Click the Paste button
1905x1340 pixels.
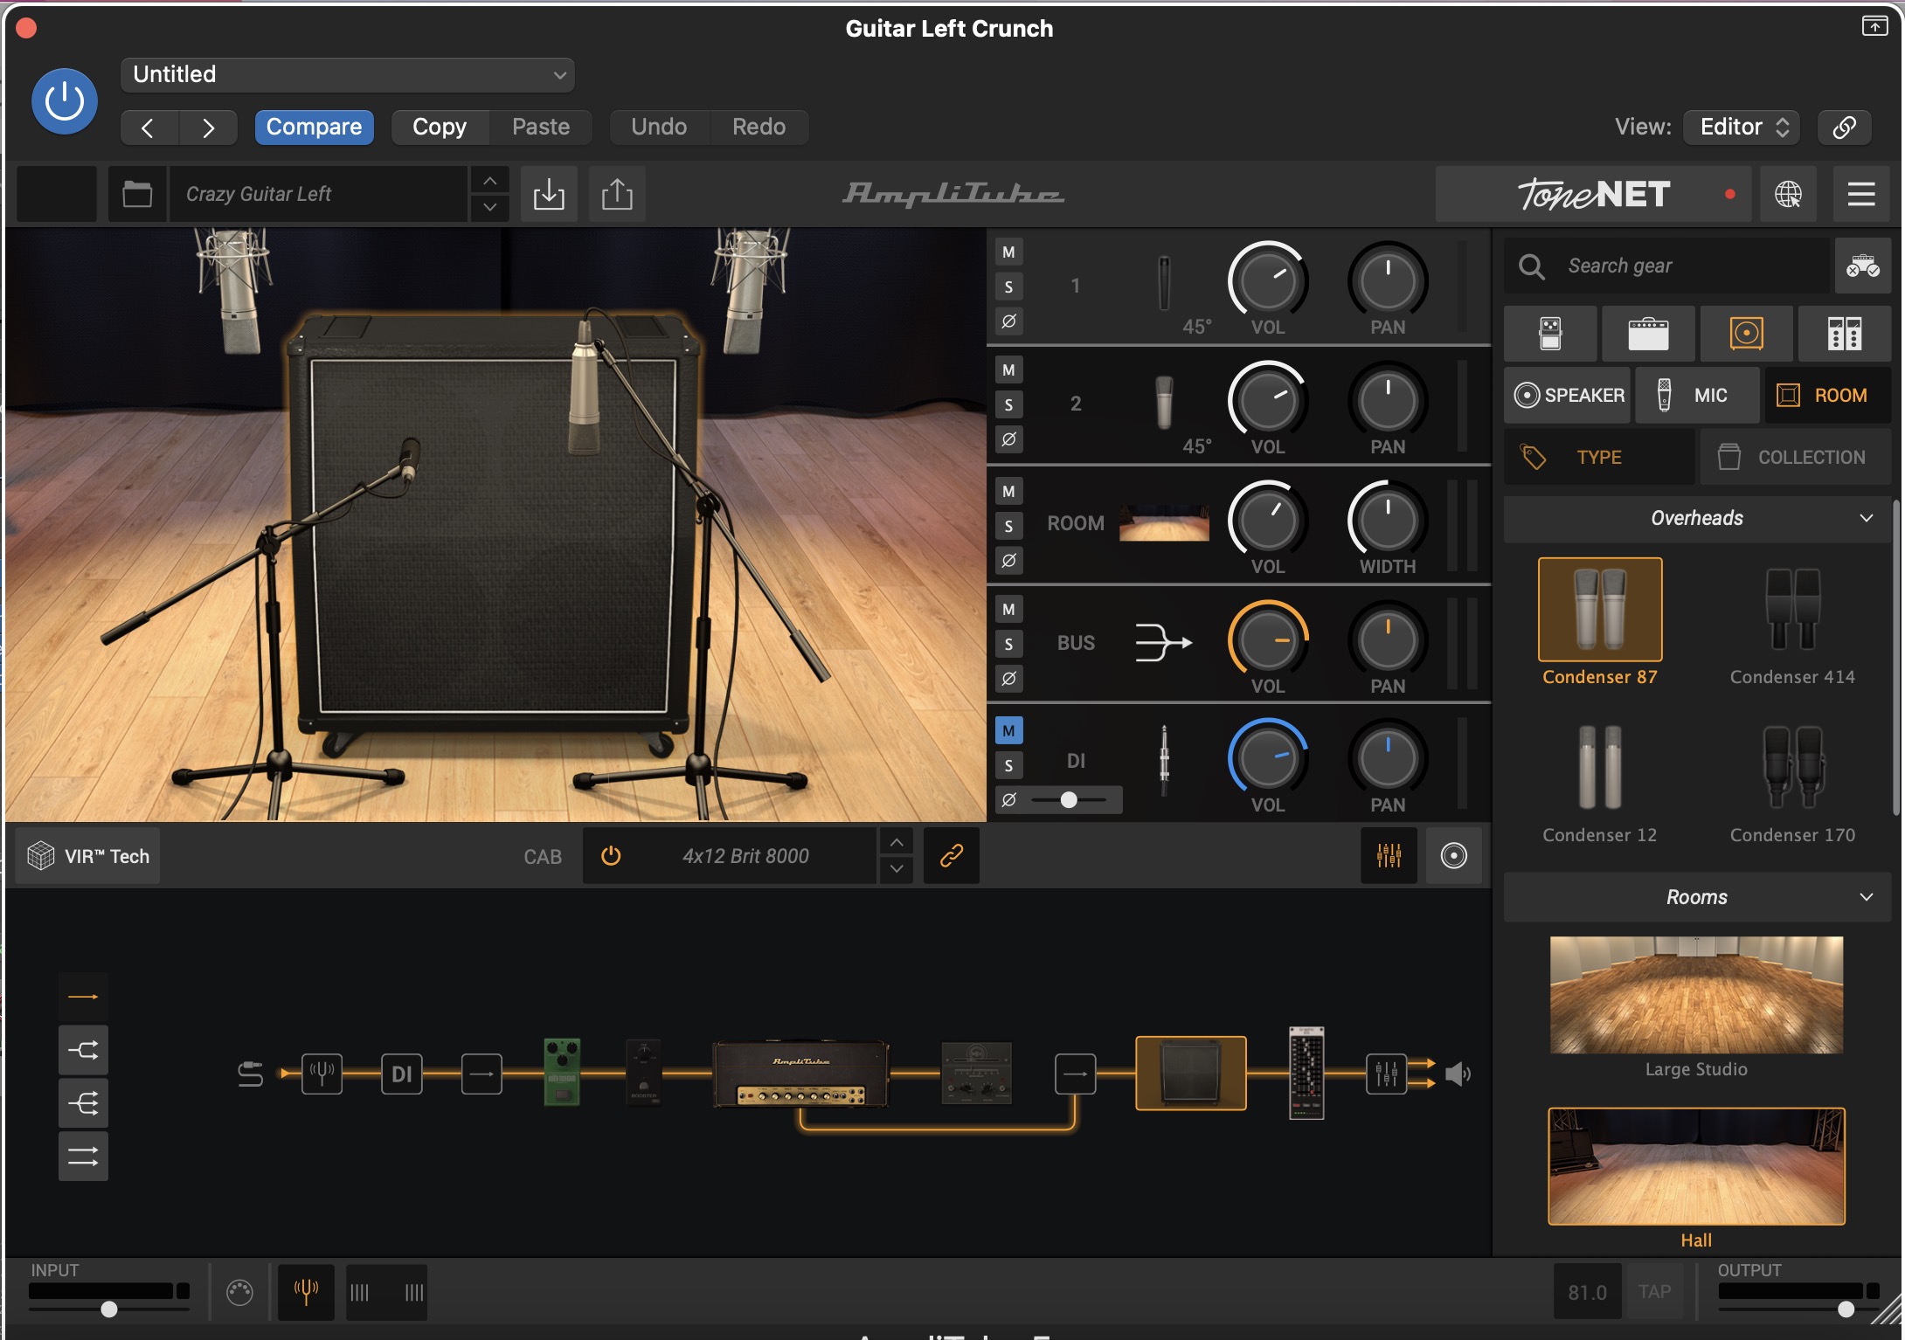pos(541,128)
